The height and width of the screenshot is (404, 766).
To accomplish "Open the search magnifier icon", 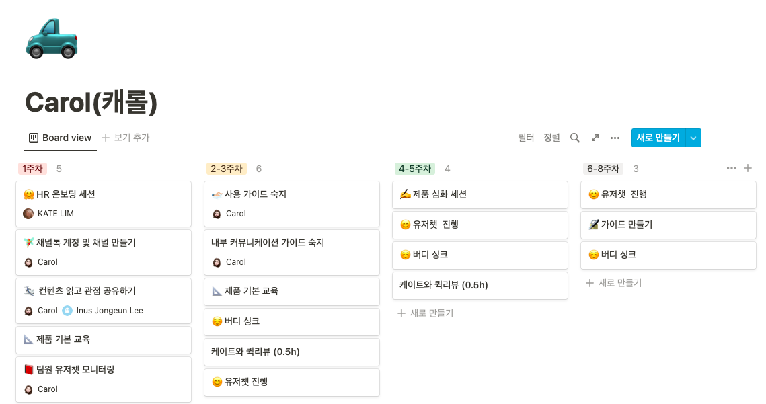I will [574, 138].
